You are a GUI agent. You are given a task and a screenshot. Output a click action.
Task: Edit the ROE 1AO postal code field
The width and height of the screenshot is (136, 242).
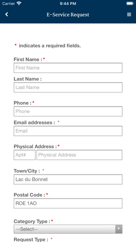click(x=68, y=203)
